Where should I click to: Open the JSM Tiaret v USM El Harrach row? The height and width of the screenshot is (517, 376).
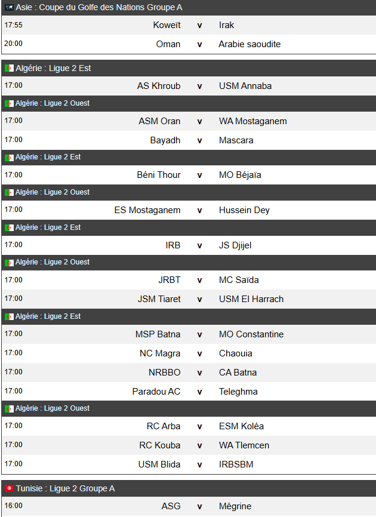189,299
